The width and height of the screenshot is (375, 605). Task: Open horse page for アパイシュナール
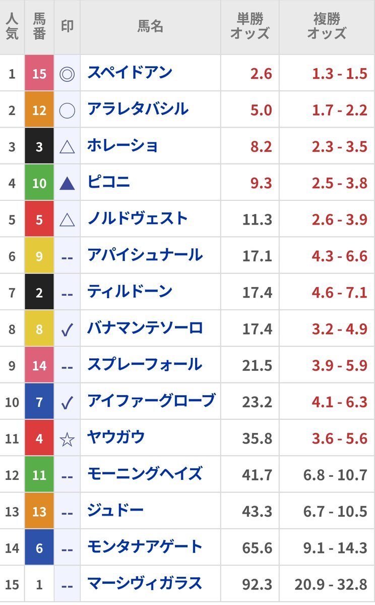(145, 255)
